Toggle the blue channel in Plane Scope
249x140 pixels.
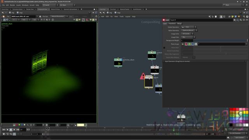coord(193,44)
